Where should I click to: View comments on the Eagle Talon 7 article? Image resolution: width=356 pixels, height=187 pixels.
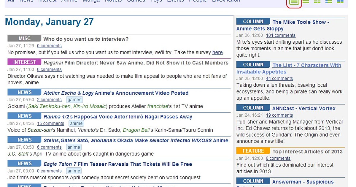49,171
